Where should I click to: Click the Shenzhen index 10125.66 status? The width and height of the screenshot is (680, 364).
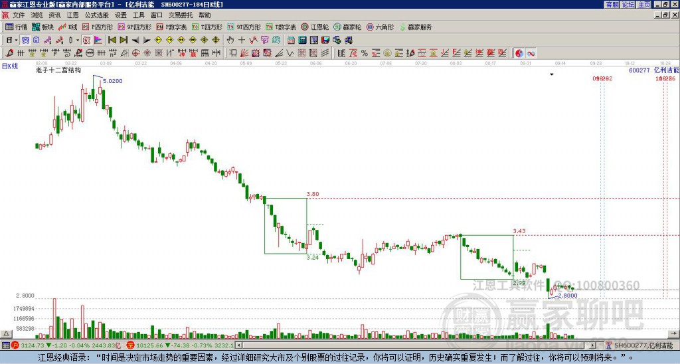pyautogui.click(x=180, y=345)
